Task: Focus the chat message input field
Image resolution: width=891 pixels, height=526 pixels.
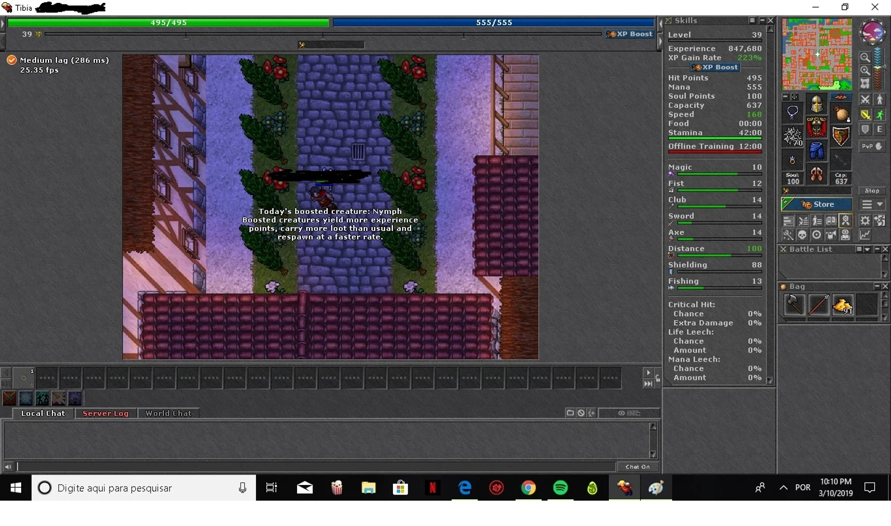Action: pos(316,467)
